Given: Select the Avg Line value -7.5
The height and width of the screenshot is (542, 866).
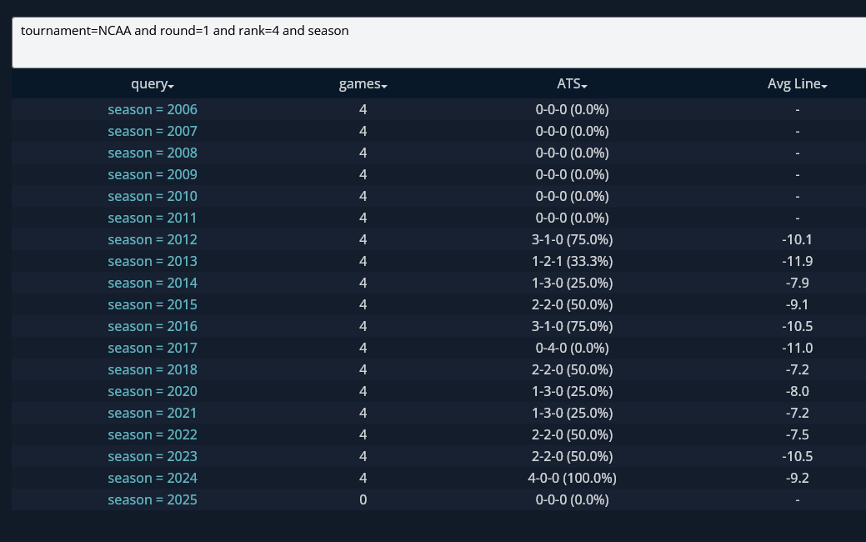Looking at the screenshot, I should tap(798, 434).
